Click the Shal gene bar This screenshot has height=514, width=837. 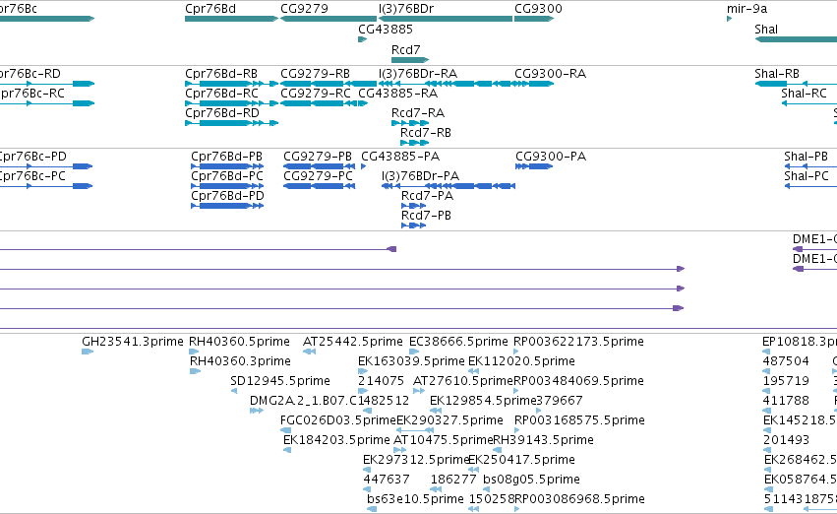(796, 39)
